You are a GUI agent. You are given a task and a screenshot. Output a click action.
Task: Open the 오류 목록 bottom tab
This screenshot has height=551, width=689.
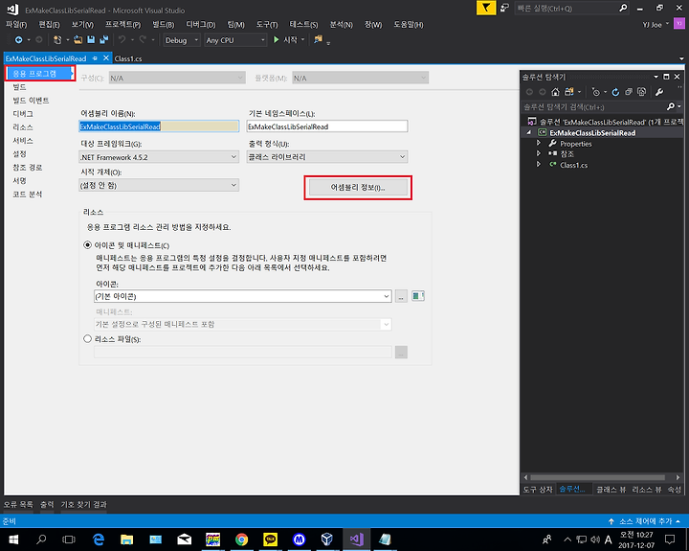coord(18,504)
